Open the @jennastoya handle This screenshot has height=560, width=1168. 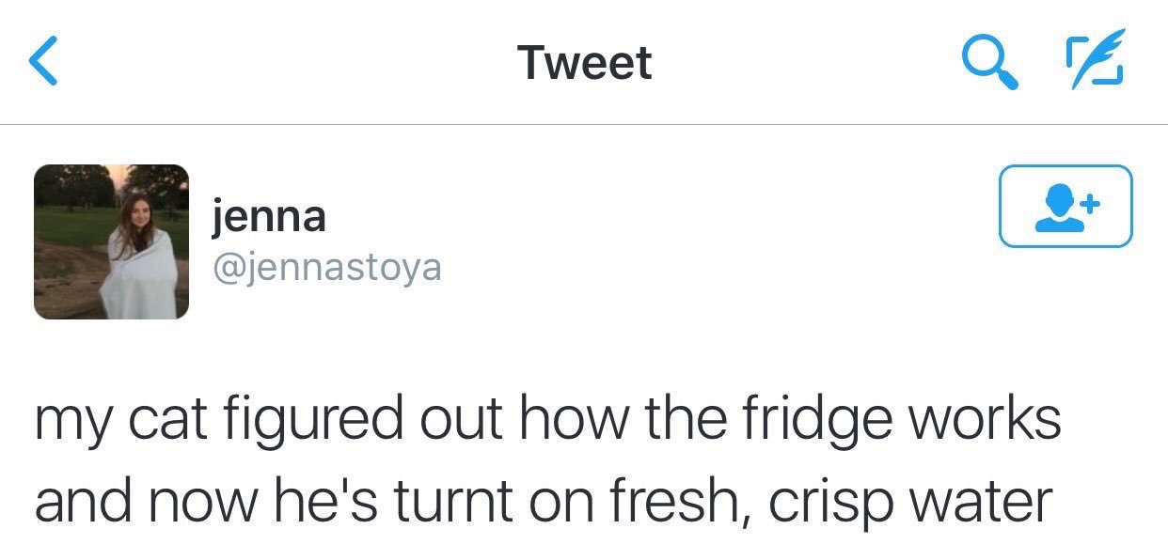327,268
